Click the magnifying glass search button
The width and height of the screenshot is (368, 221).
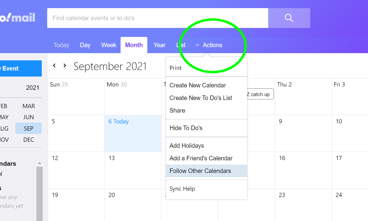[289, 18]
